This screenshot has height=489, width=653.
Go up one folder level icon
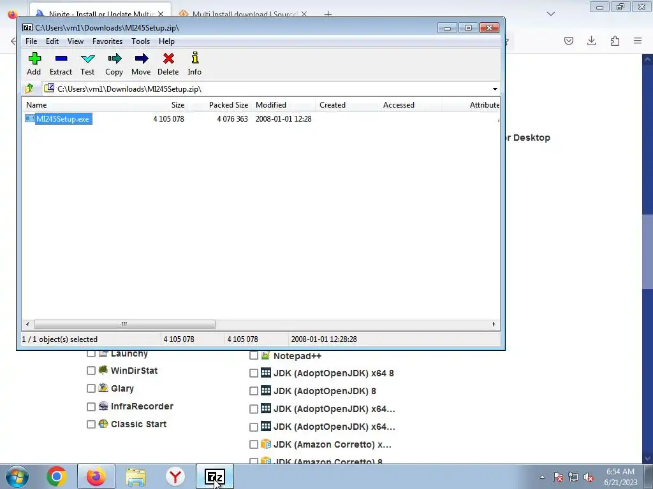coord(29,89)
